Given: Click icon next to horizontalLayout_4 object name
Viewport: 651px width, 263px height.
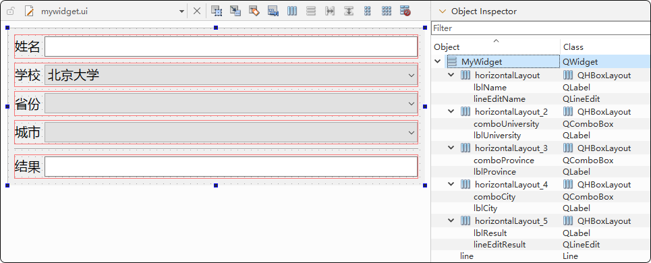Looking at the screenshot, I should point(465,185).
